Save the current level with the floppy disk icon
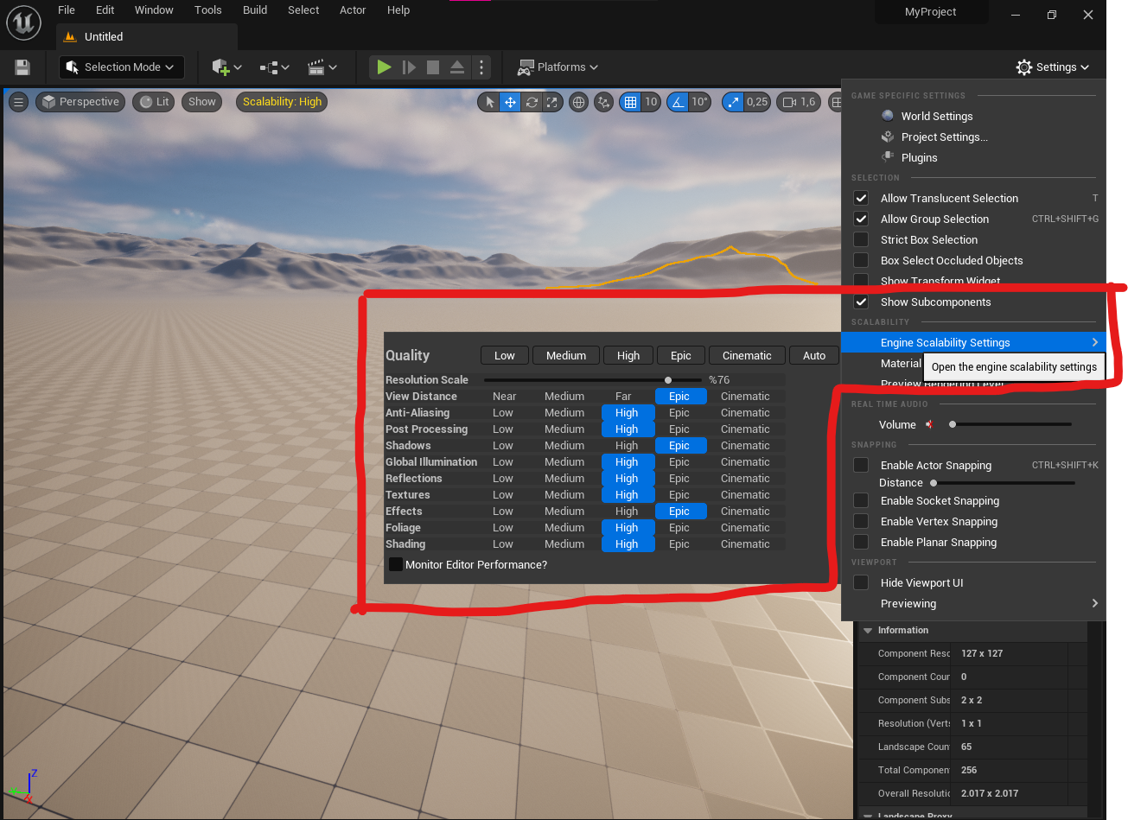Screen dimensions: 1128x820 tap(22, 67)
